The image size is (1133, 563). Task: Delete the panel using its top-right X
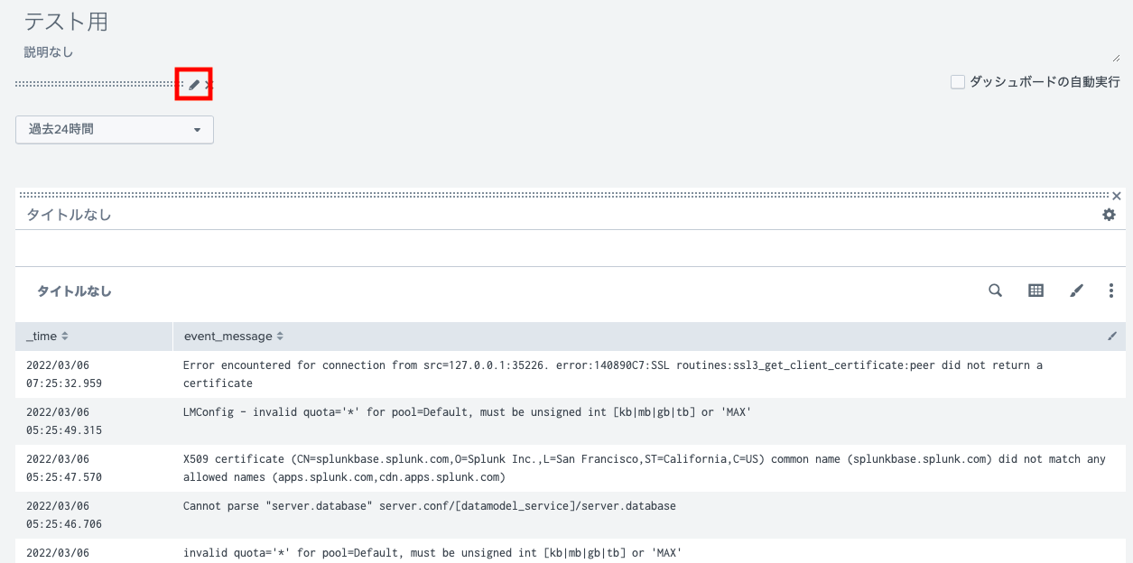coord(1117,196)
